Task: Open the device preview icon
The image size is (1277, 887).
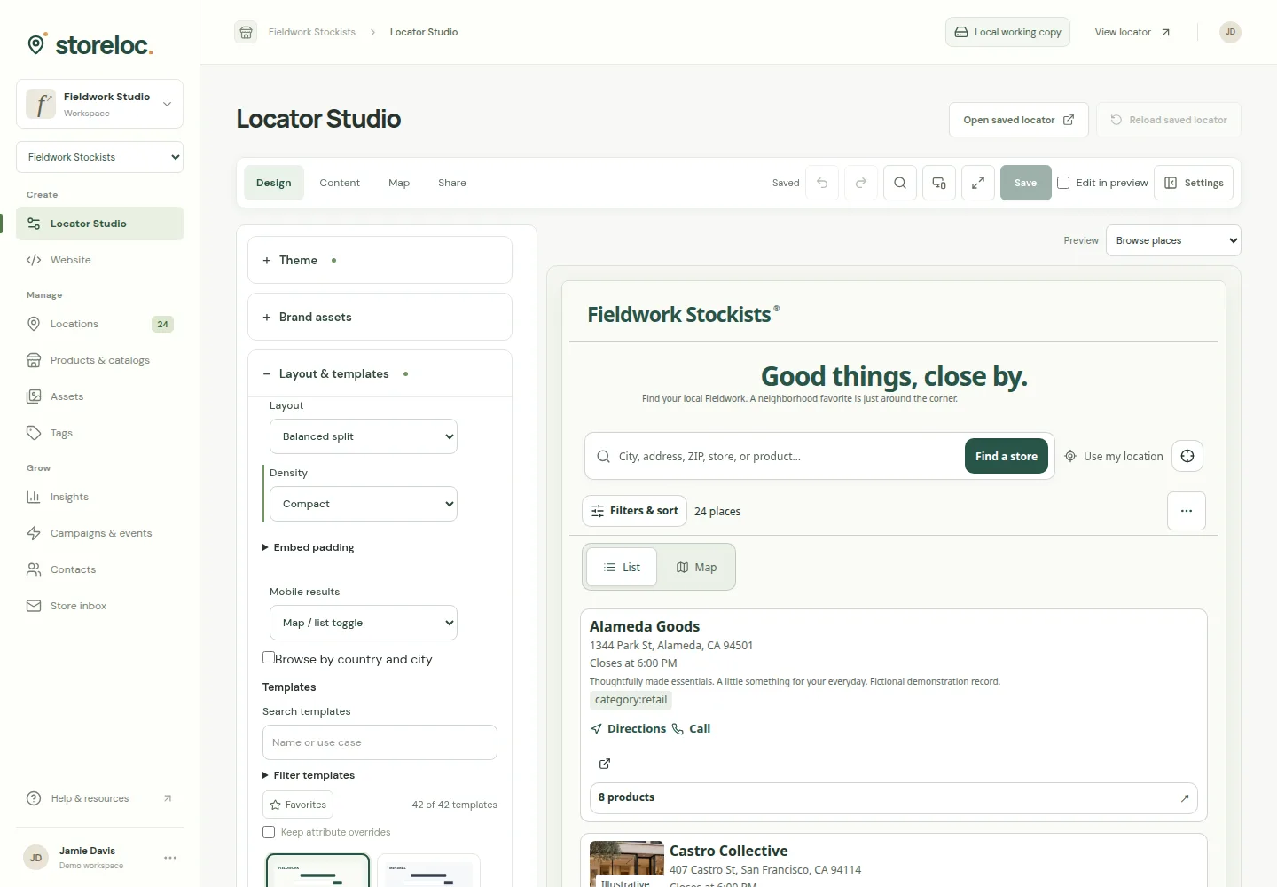Action: [x=939, y=183]
